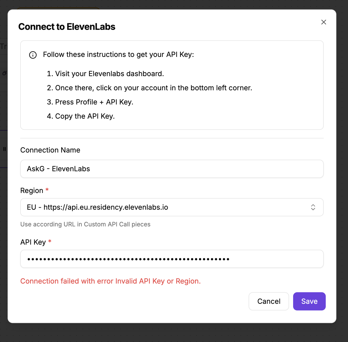348x342 pixels.
Task: Click the API Key field label
Action: pos(33,242)
